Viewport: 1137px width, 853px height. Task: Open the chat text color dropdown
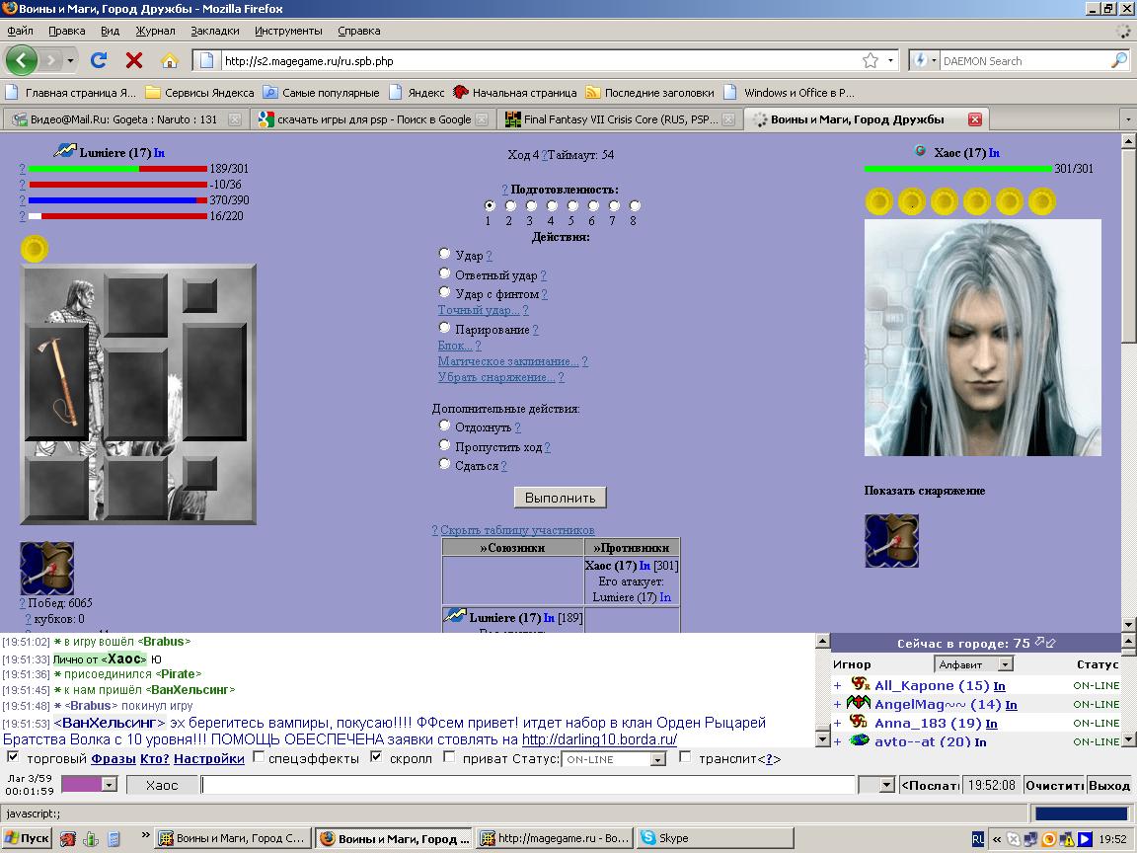[x=109, y=784]
